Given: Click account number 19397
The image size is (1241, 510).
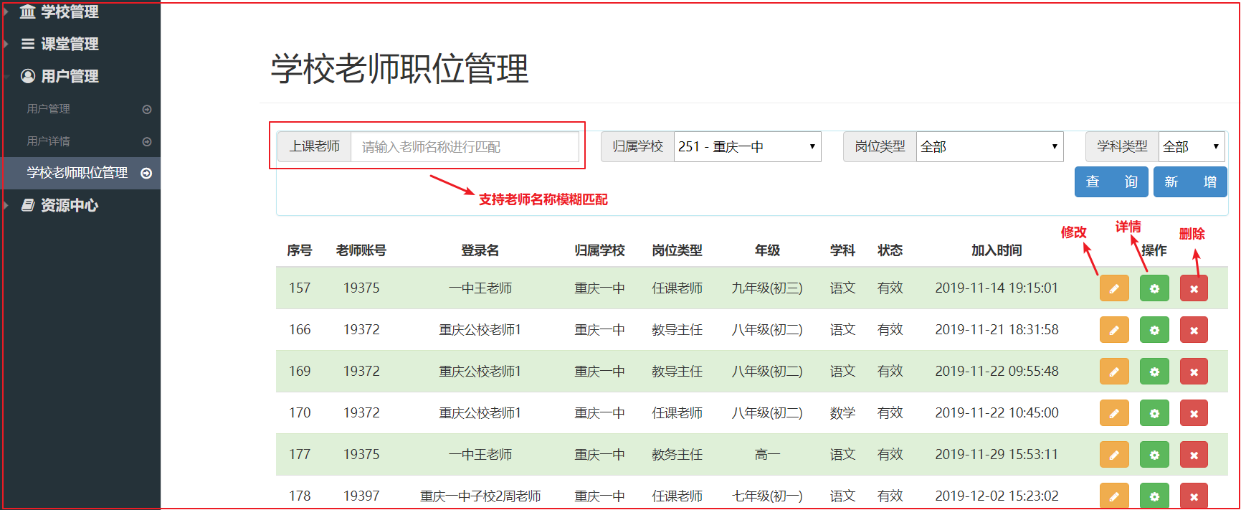Looking at the screenshot, I should (x=361, y=496).
